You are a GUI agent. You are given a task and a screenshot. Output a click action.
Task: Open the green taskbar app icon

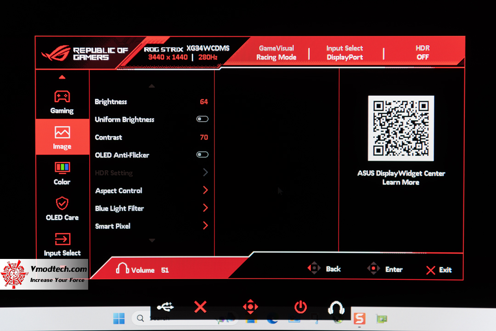point(382,319)
